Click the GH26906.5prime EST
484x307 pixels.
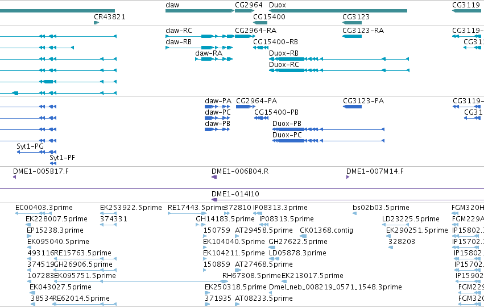(85, 270)
